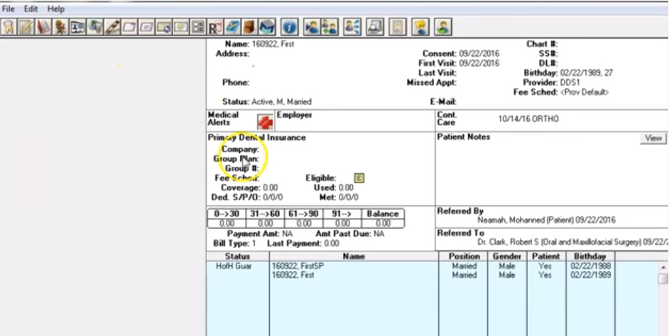Click the select patient icon
Screen dimensions: 669x336
pos(311,28)
